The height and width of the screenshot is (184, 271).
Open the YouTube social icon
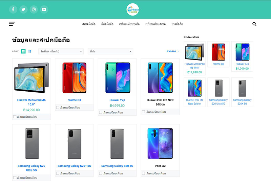[x=44, y=9]
